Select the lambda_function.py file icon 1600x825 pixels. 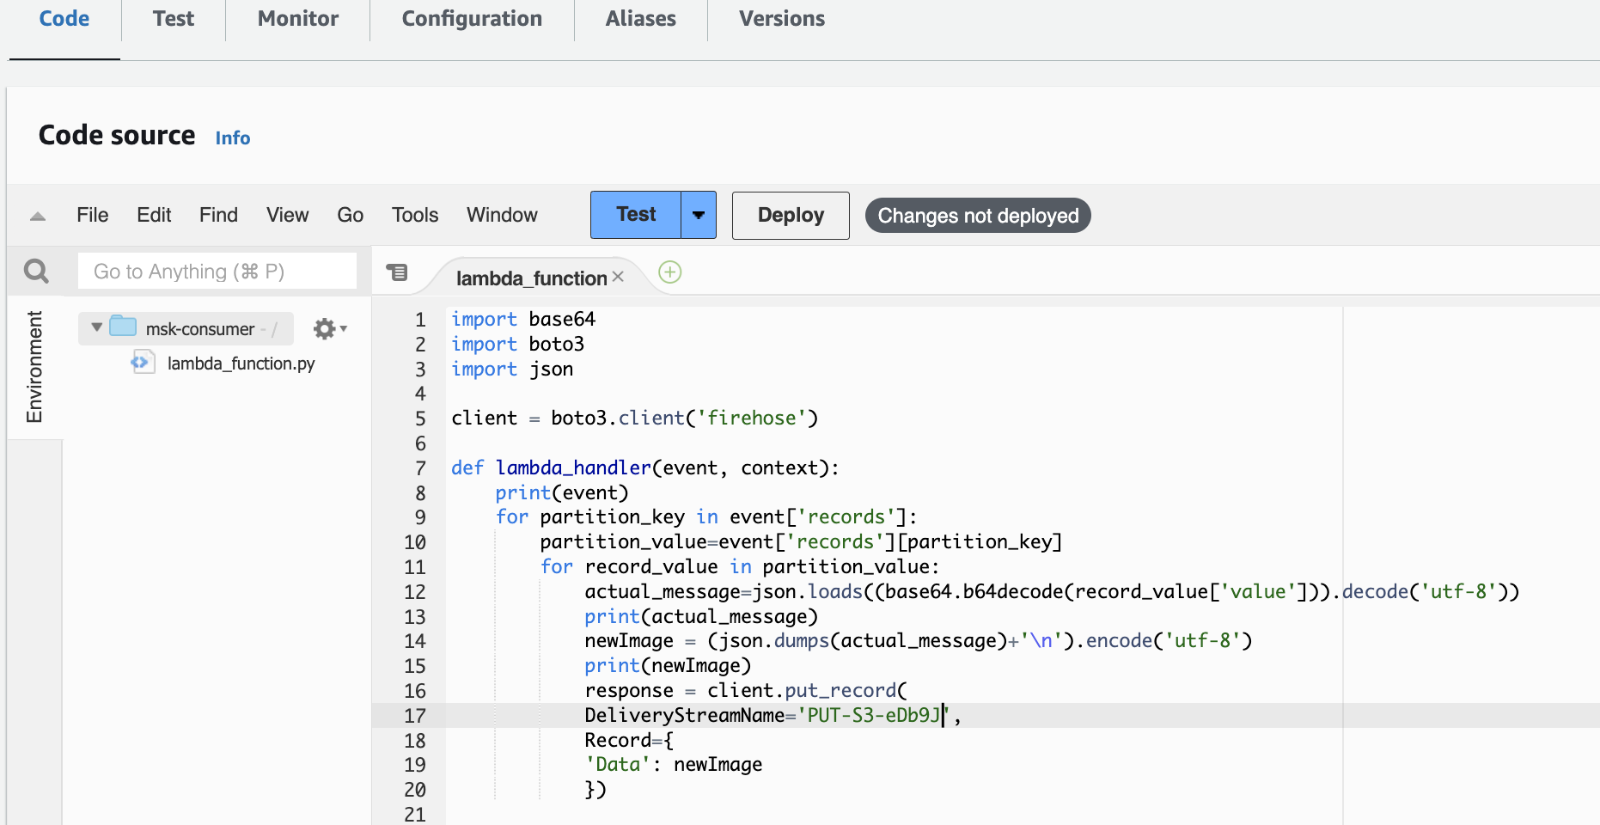[141, 363]
